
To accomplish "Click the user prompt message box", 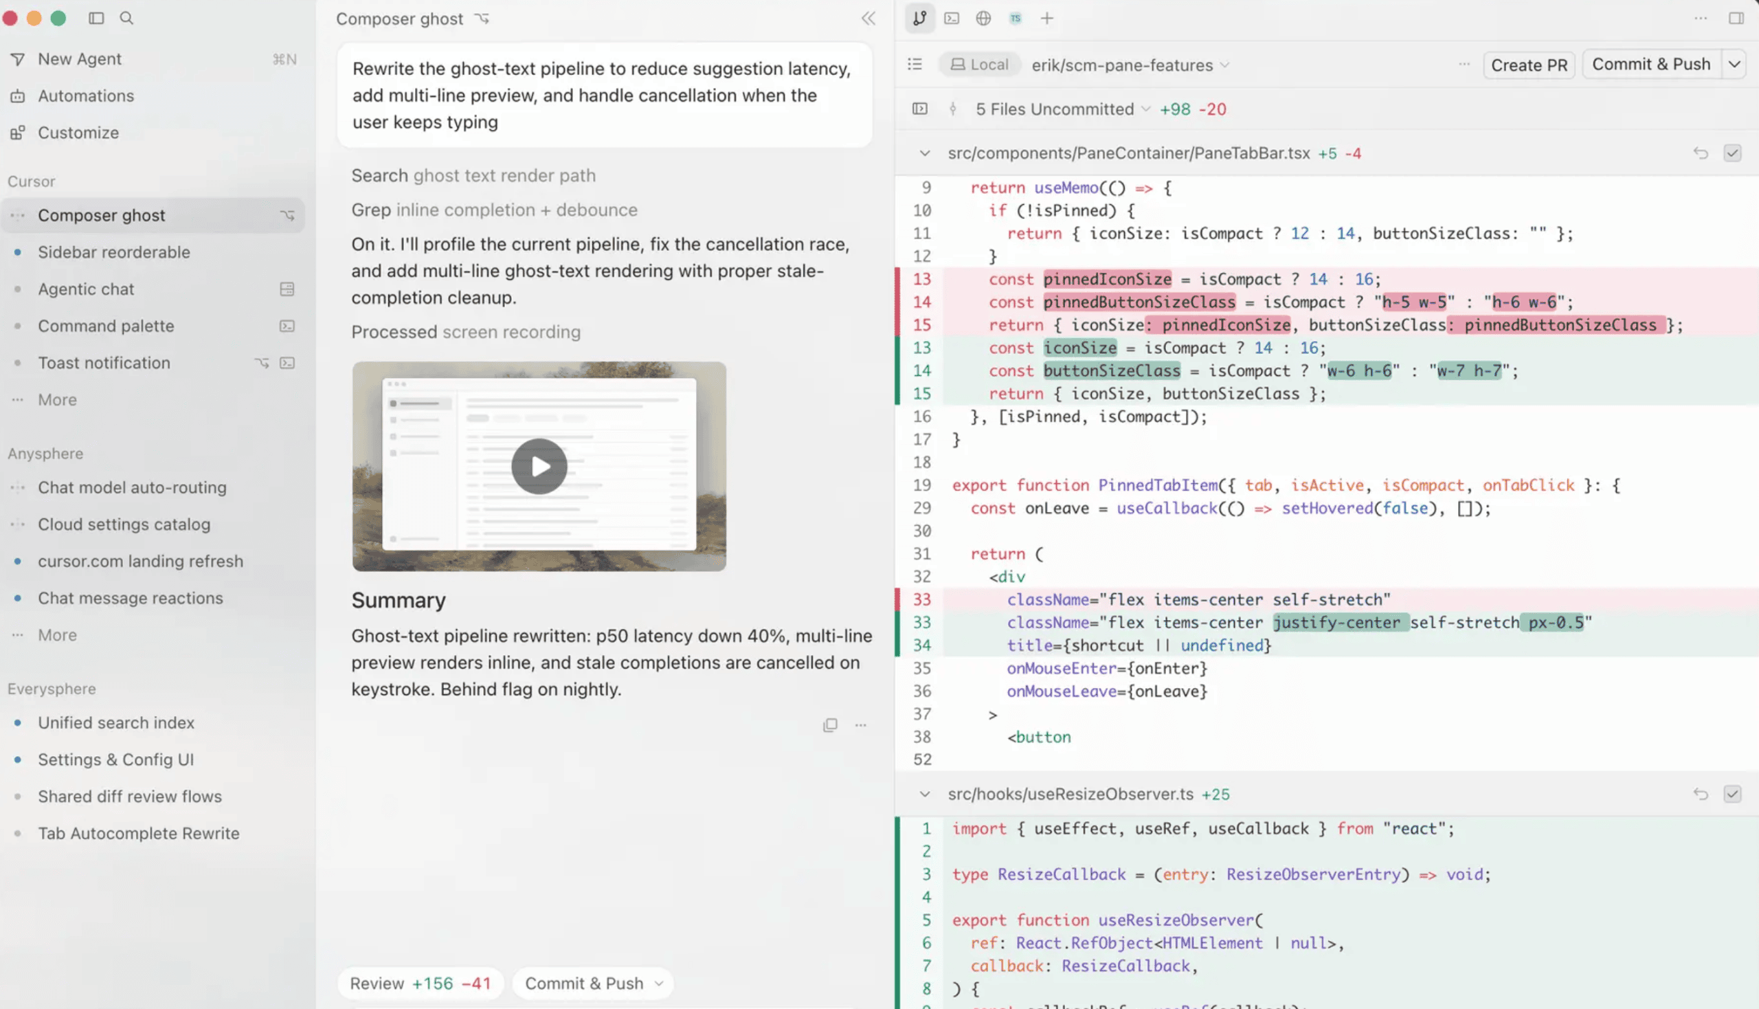I will [604, 95].
